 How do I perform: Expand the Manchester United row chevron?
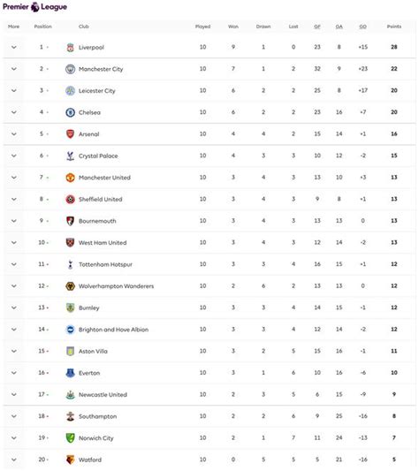(14, 178)
